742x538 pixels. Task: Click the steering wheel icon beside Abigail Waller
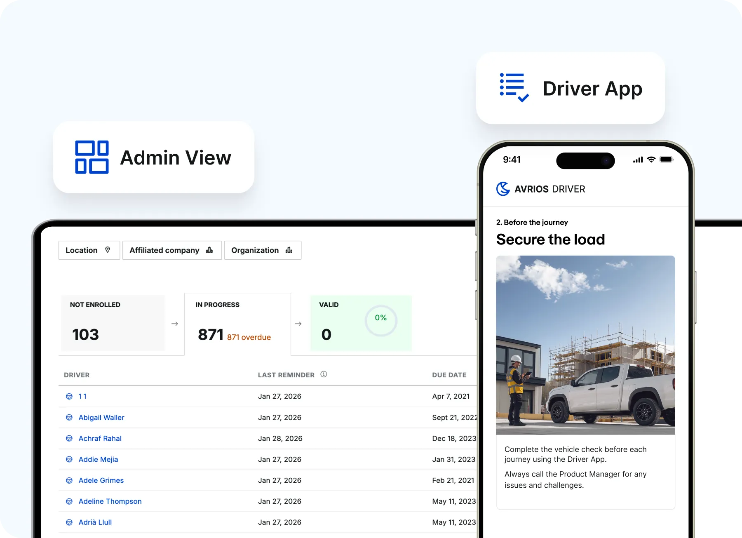click(x=69, y=418)
